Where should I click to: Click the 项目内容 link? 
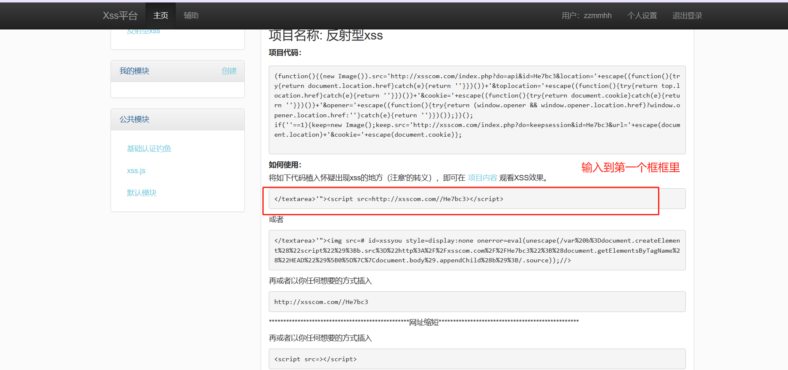coord(482,178)
